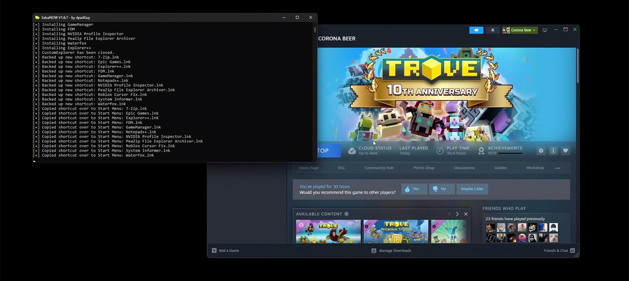Image resolution: width=629 pixels, height=281 pixels.
Task: Click the Steam announcements megaphone icon
Action: [476, 30]
